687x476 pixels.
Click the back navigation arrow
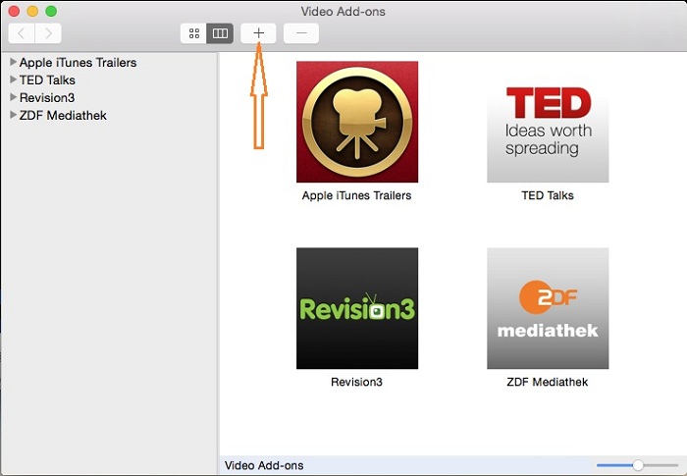[x=22, y=33]
